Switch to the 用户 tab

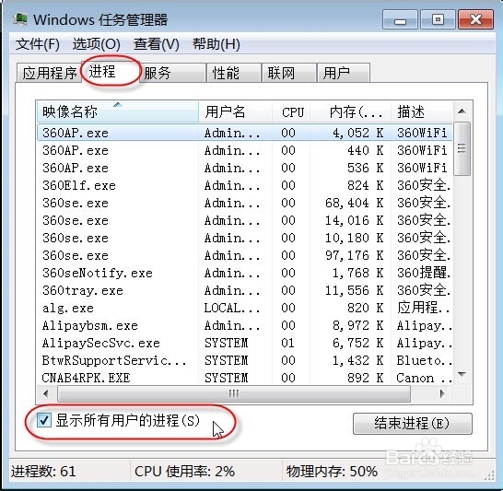[x=344, y=73]
